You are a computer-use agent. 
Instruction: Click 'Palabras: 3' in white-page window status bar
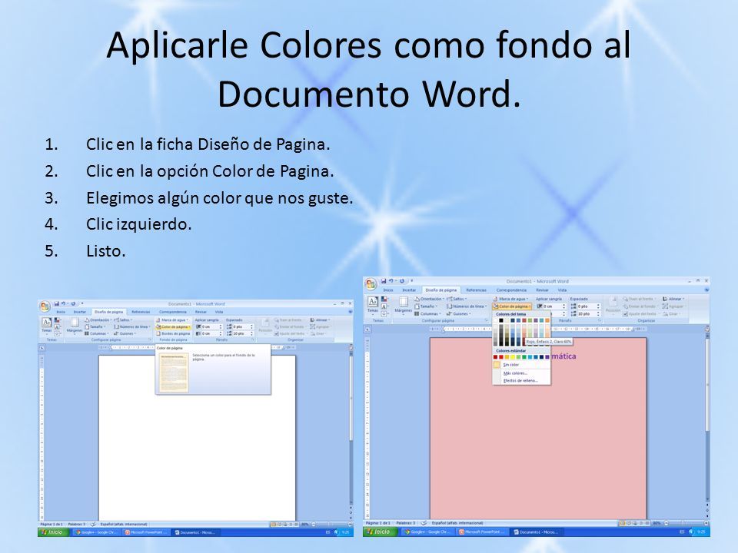coord(77,524)
